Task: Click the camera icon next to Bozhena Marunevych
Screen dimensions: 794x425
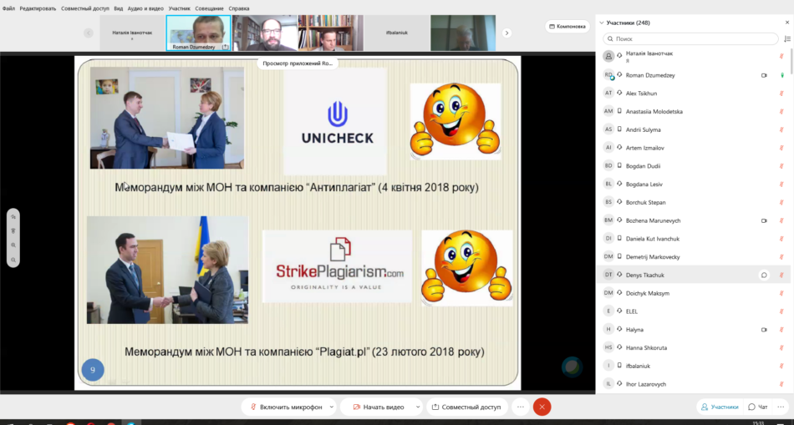Action: coord(764,220)
